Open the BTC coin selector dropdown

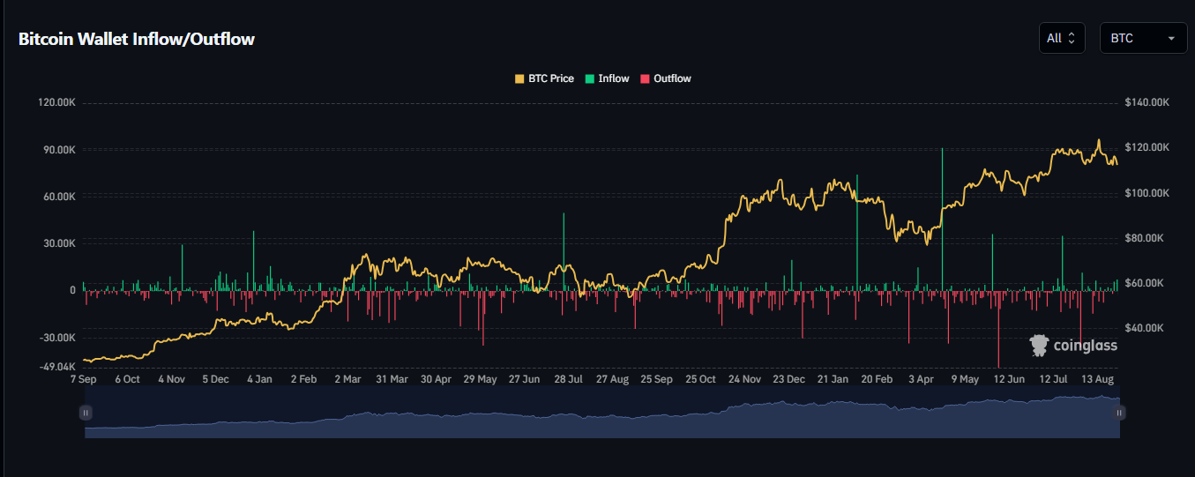(x=1144, y=38)
